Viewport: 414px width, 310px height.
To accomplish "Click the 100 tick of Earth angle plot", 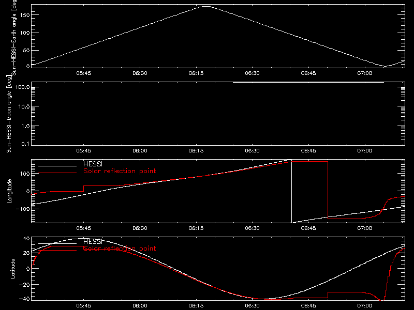I will [25, 33].
